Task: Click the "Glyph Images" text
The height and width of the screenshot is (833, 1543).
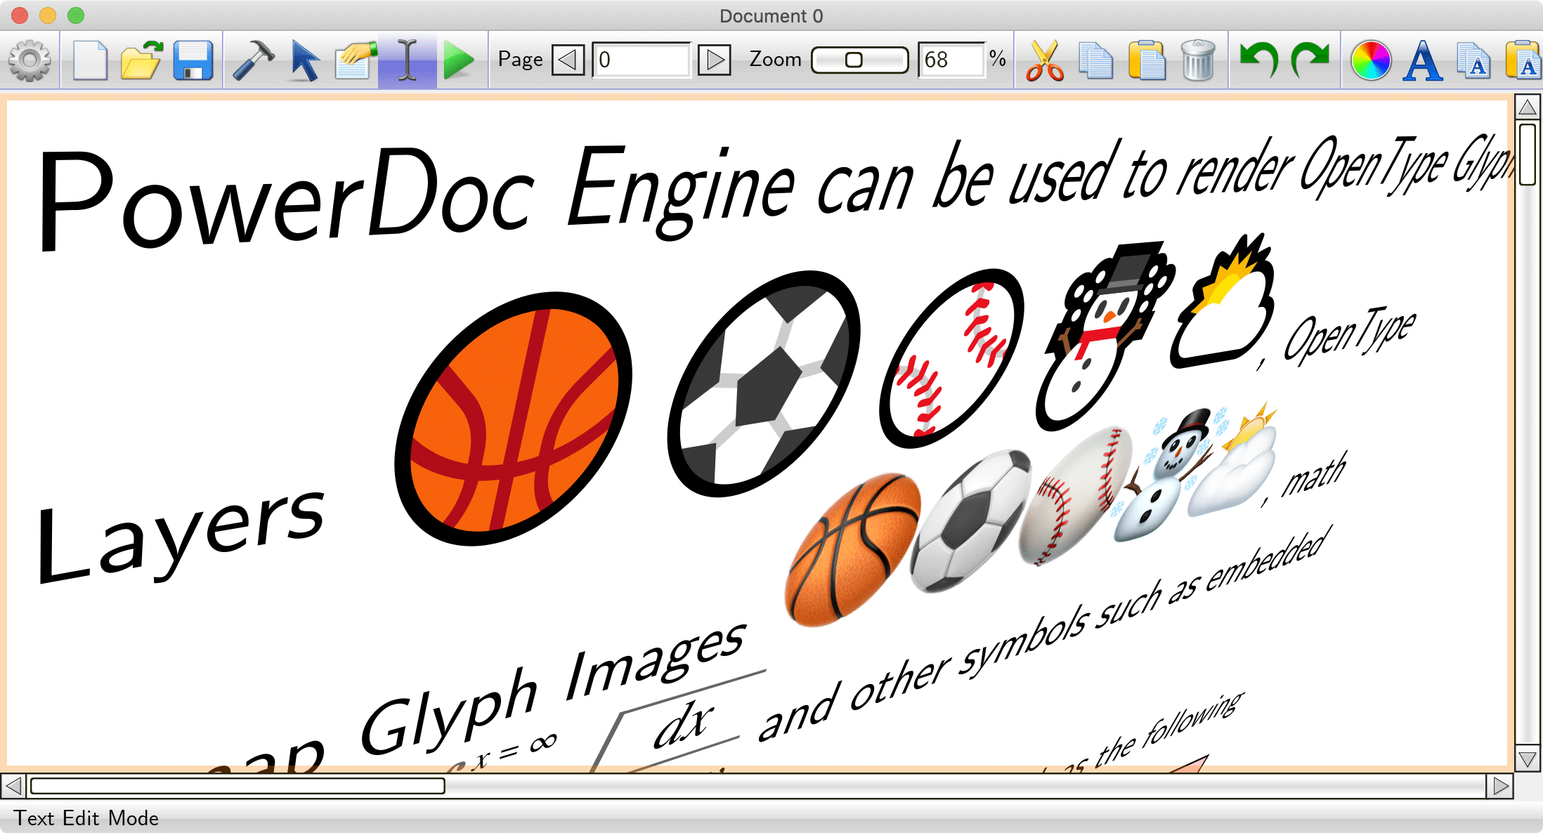Action: click(553, 687)
